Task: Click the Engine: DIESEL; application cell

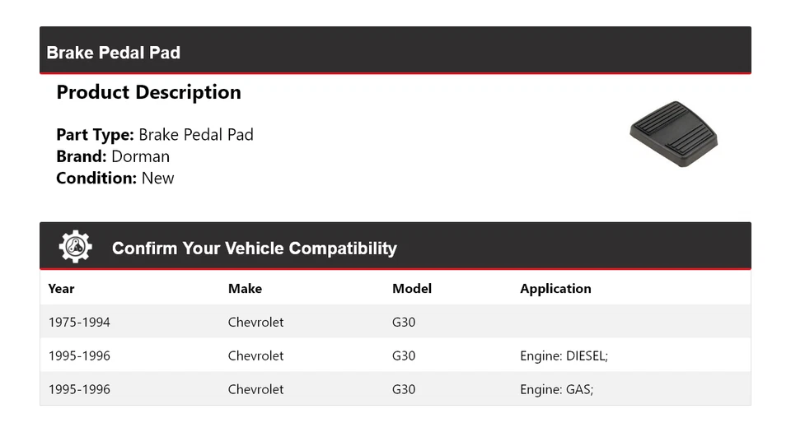Action: pos(564,356)
